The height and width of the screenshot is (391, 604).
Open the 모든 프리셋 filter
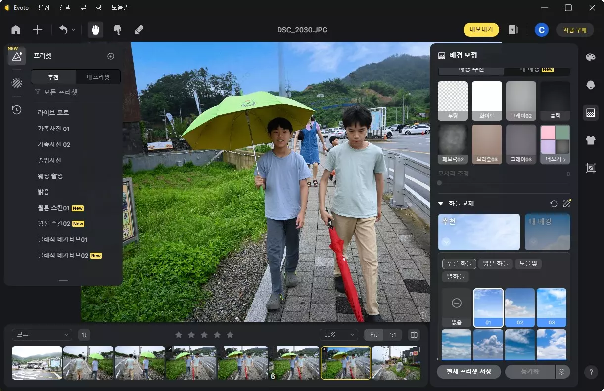point(56,92)
